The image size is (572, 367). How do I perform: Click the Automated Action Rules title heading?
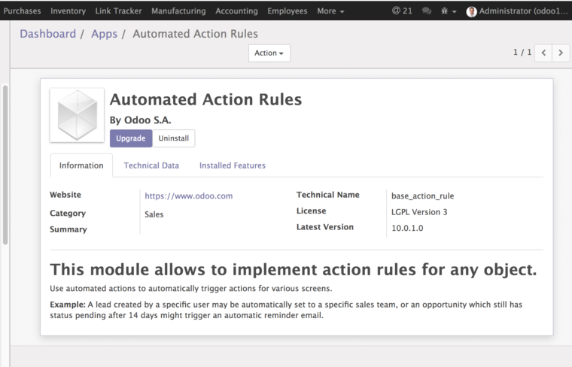[x=205, y=99]
